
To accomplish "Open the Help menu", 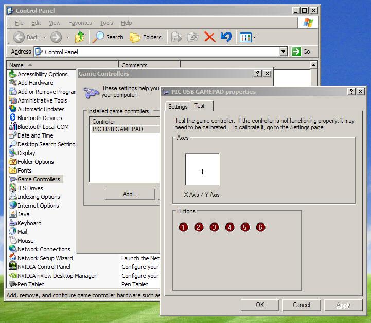I will point(127,23).
